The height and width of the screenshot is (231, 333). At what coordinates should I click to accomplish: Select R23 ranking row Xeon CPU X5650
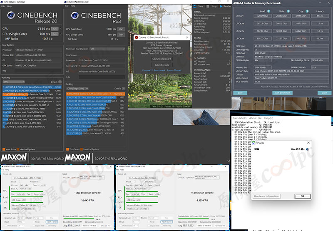point(96,134)
